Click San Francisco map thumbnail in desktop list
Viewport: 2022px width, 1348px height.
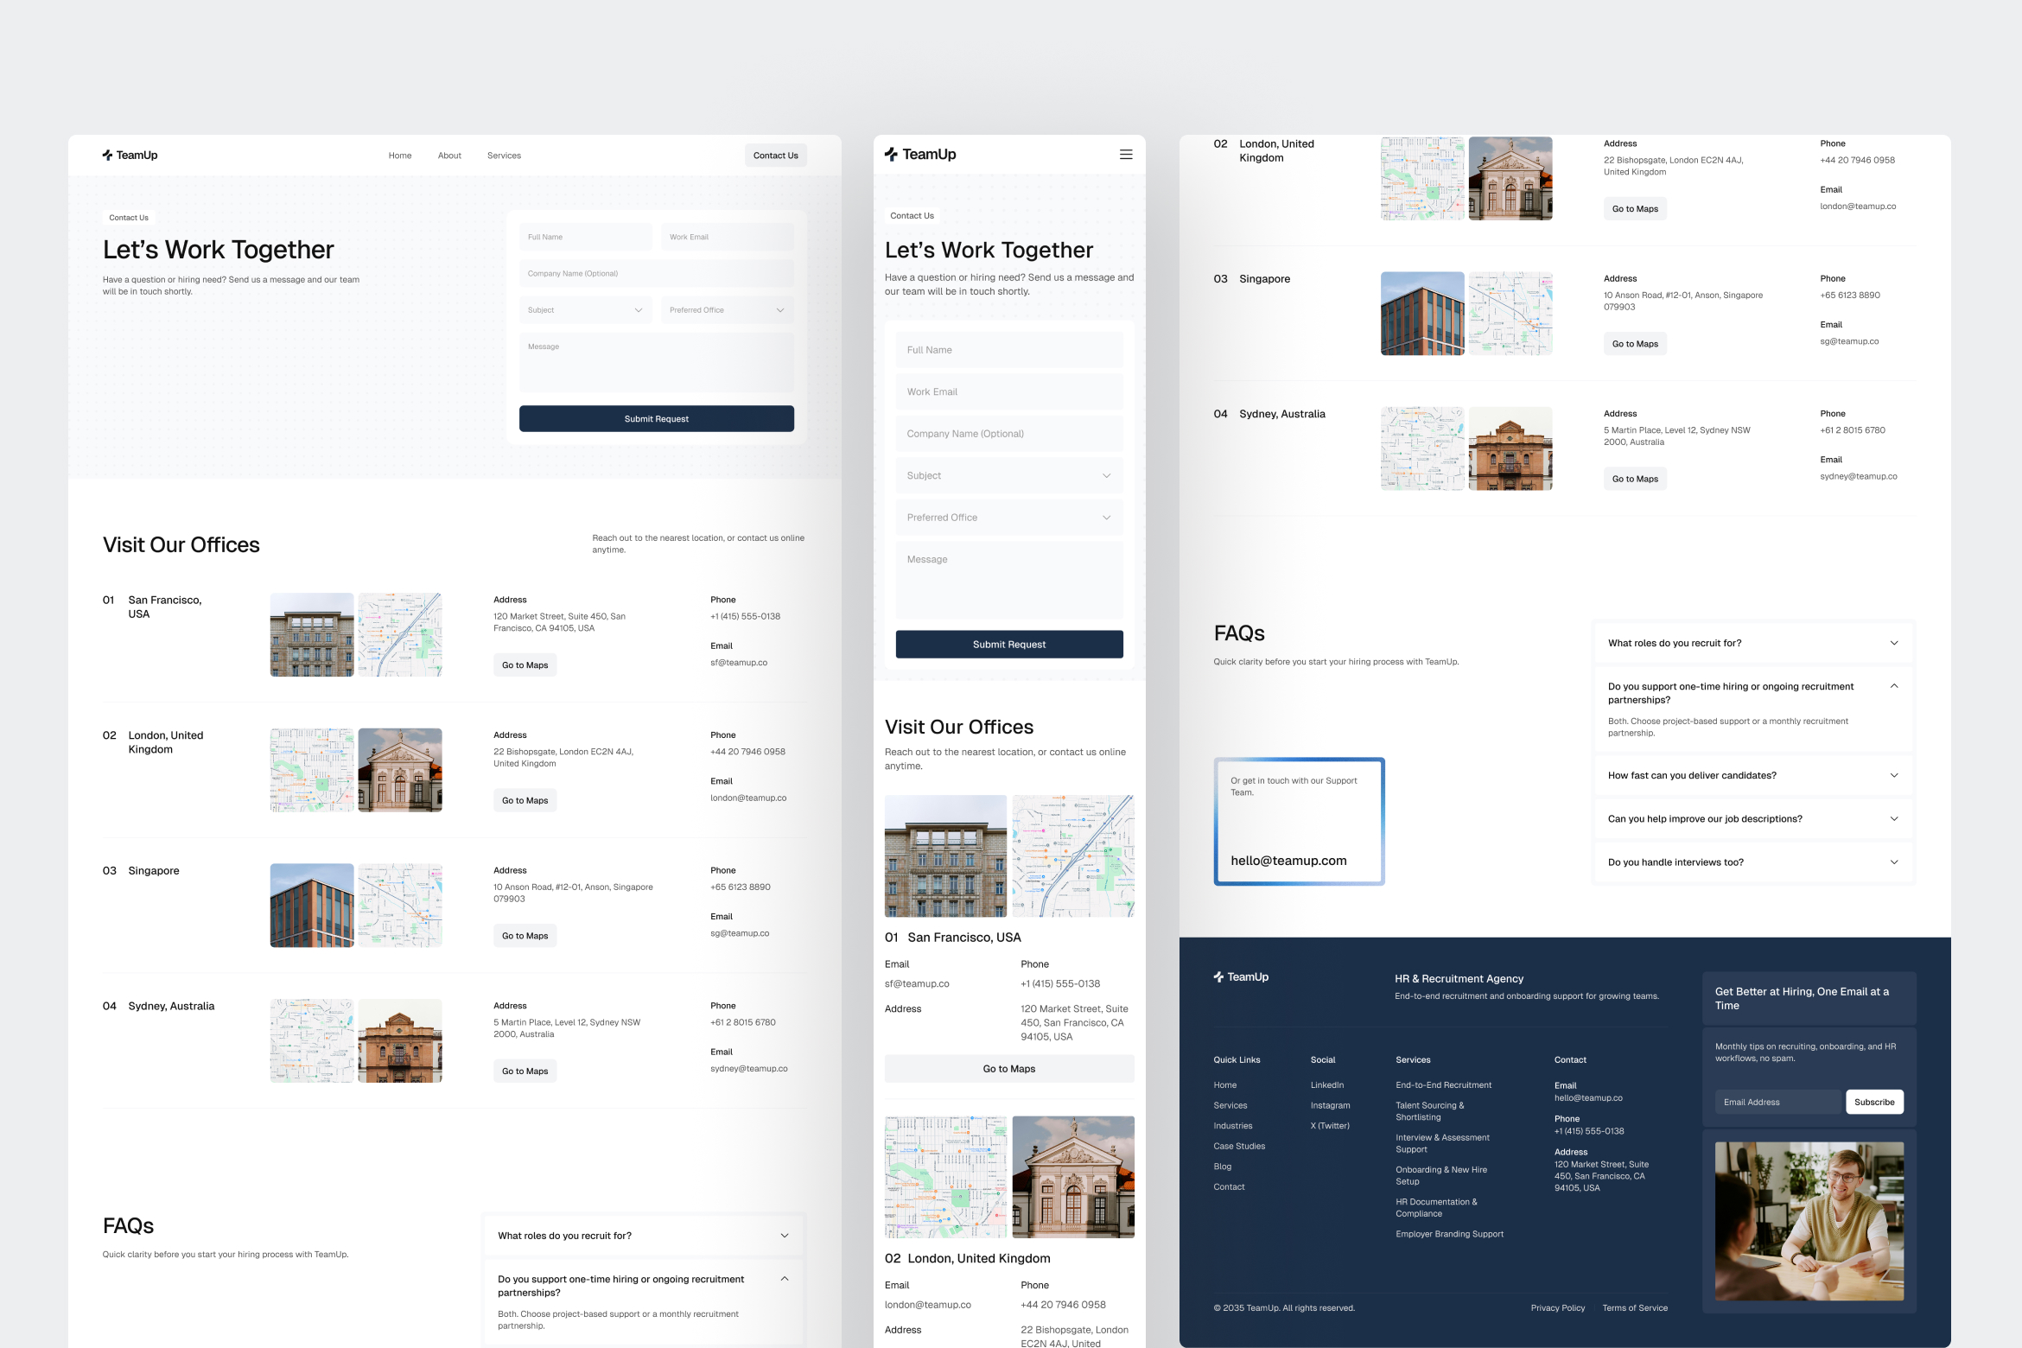coord(400,634)
